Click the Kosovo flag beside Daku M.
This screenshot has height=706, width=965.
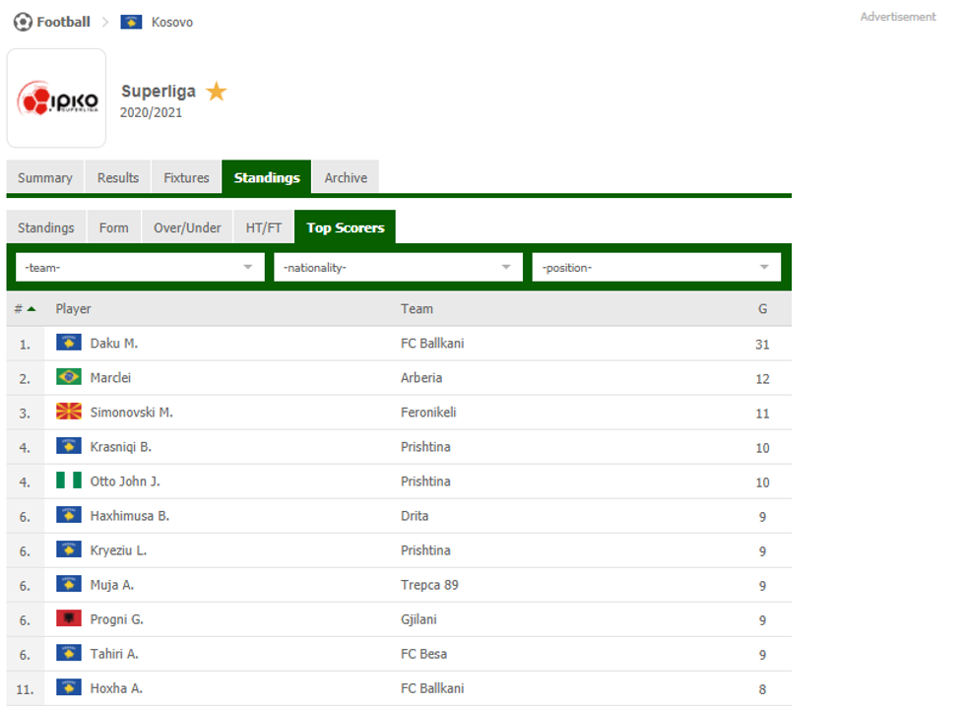[69, 343]
